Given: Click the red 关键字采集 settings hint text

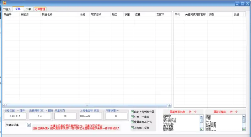Looking at the screenshot, I should tap(76, 127).
